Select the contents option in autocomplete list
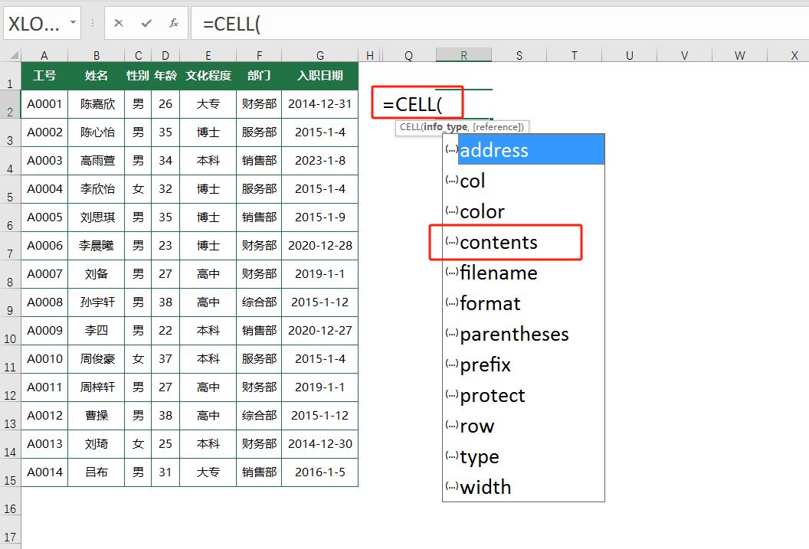This screenshot has height=549, width=809. [524, 242]
